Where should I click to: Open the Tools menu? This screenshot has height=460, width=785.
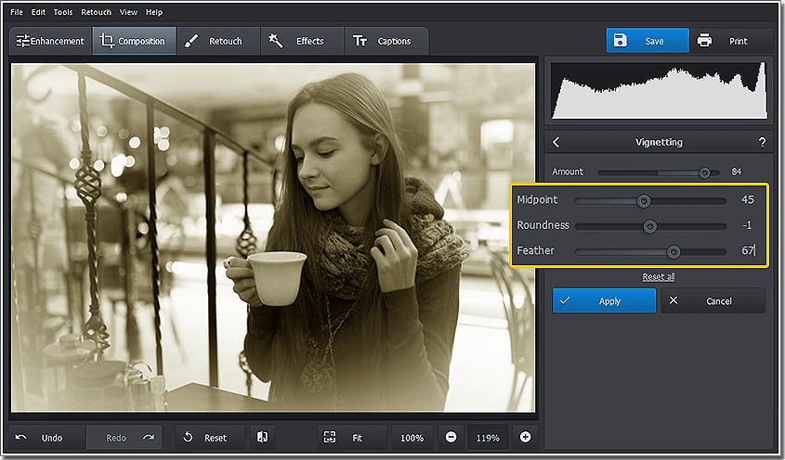pos(63,12)
